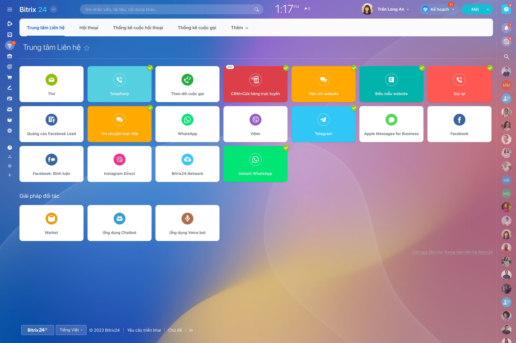Click the search magnifier in right panel
Viewport: 516px width, 343px height.
[x=506, y=57]
